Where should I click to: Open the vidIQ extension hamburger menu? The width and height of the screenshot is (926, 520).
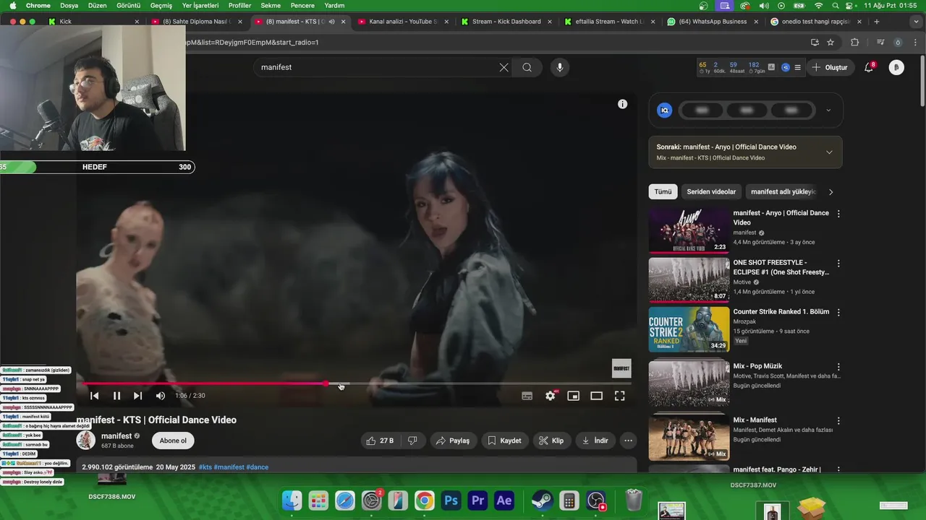[x=797, y=67]
